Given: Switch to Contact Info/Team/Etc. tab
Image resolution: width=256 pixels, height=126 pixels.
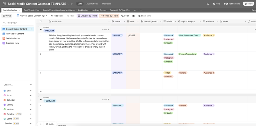Looking at the screenshot, I should tap(120, 10).
